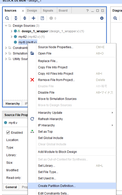Collapse the Design Sources folder
The image size is (122, 195).
pyautogui.click(x=6, y=26)
